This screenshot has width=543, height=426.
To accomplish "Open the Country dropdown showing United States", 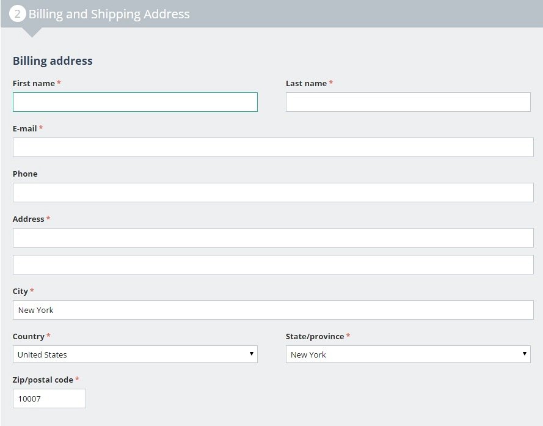I will click(x=135, y=354).
